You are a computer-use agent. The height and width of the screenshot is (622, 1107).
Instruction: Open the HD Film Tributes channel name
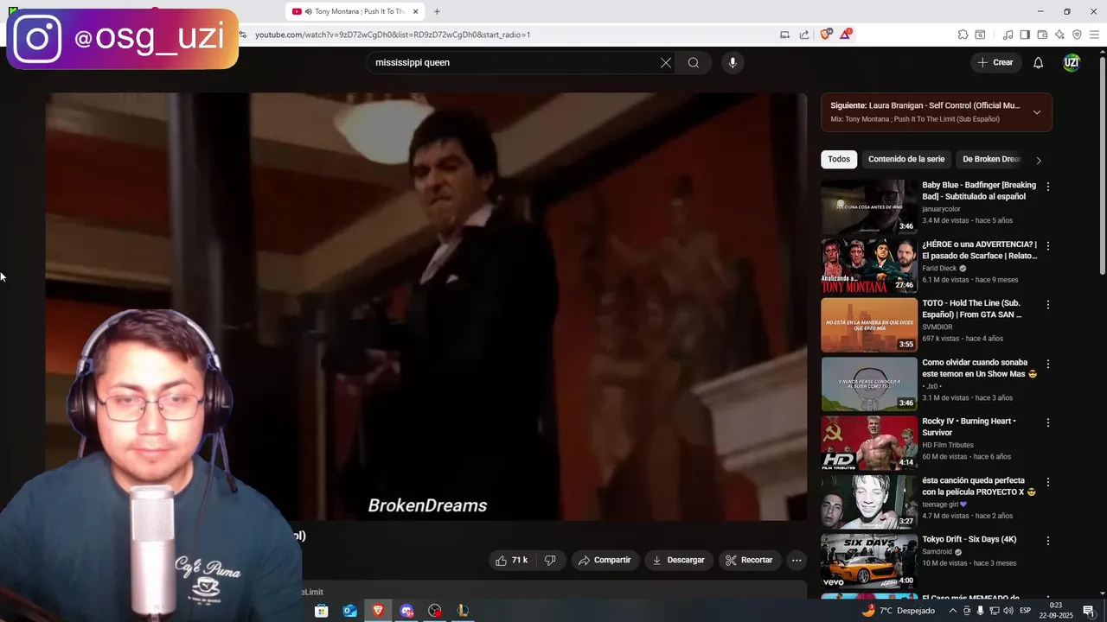(x=950, y=446)
